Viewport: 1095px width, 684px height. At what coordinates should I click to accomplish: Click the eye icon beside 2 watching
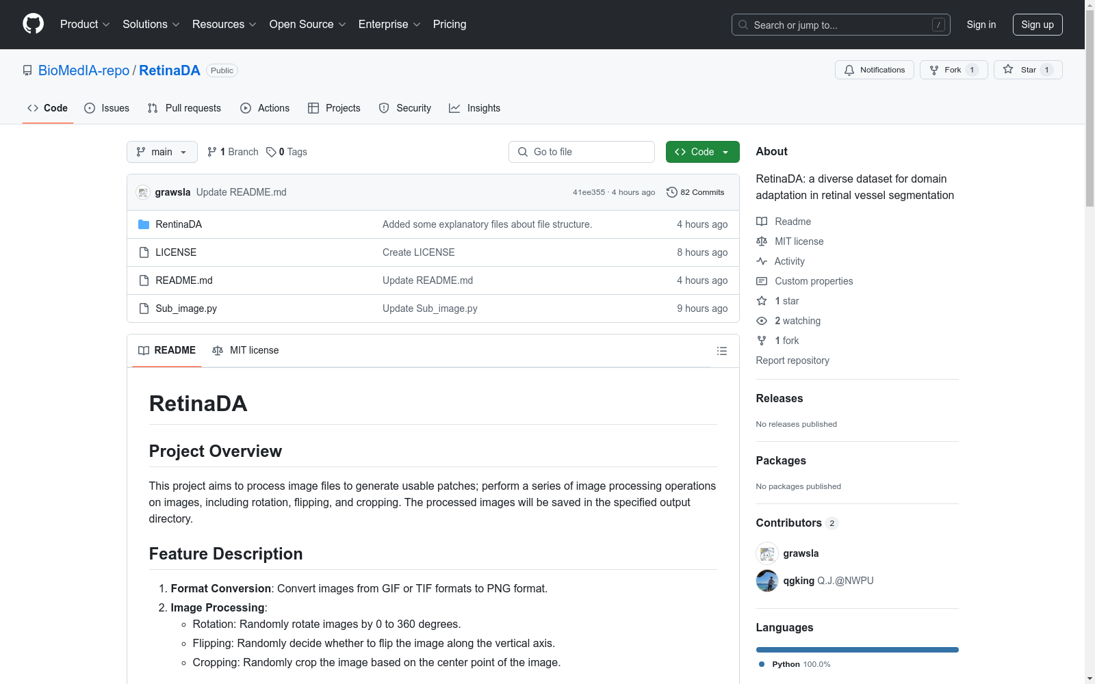point(762,321)
